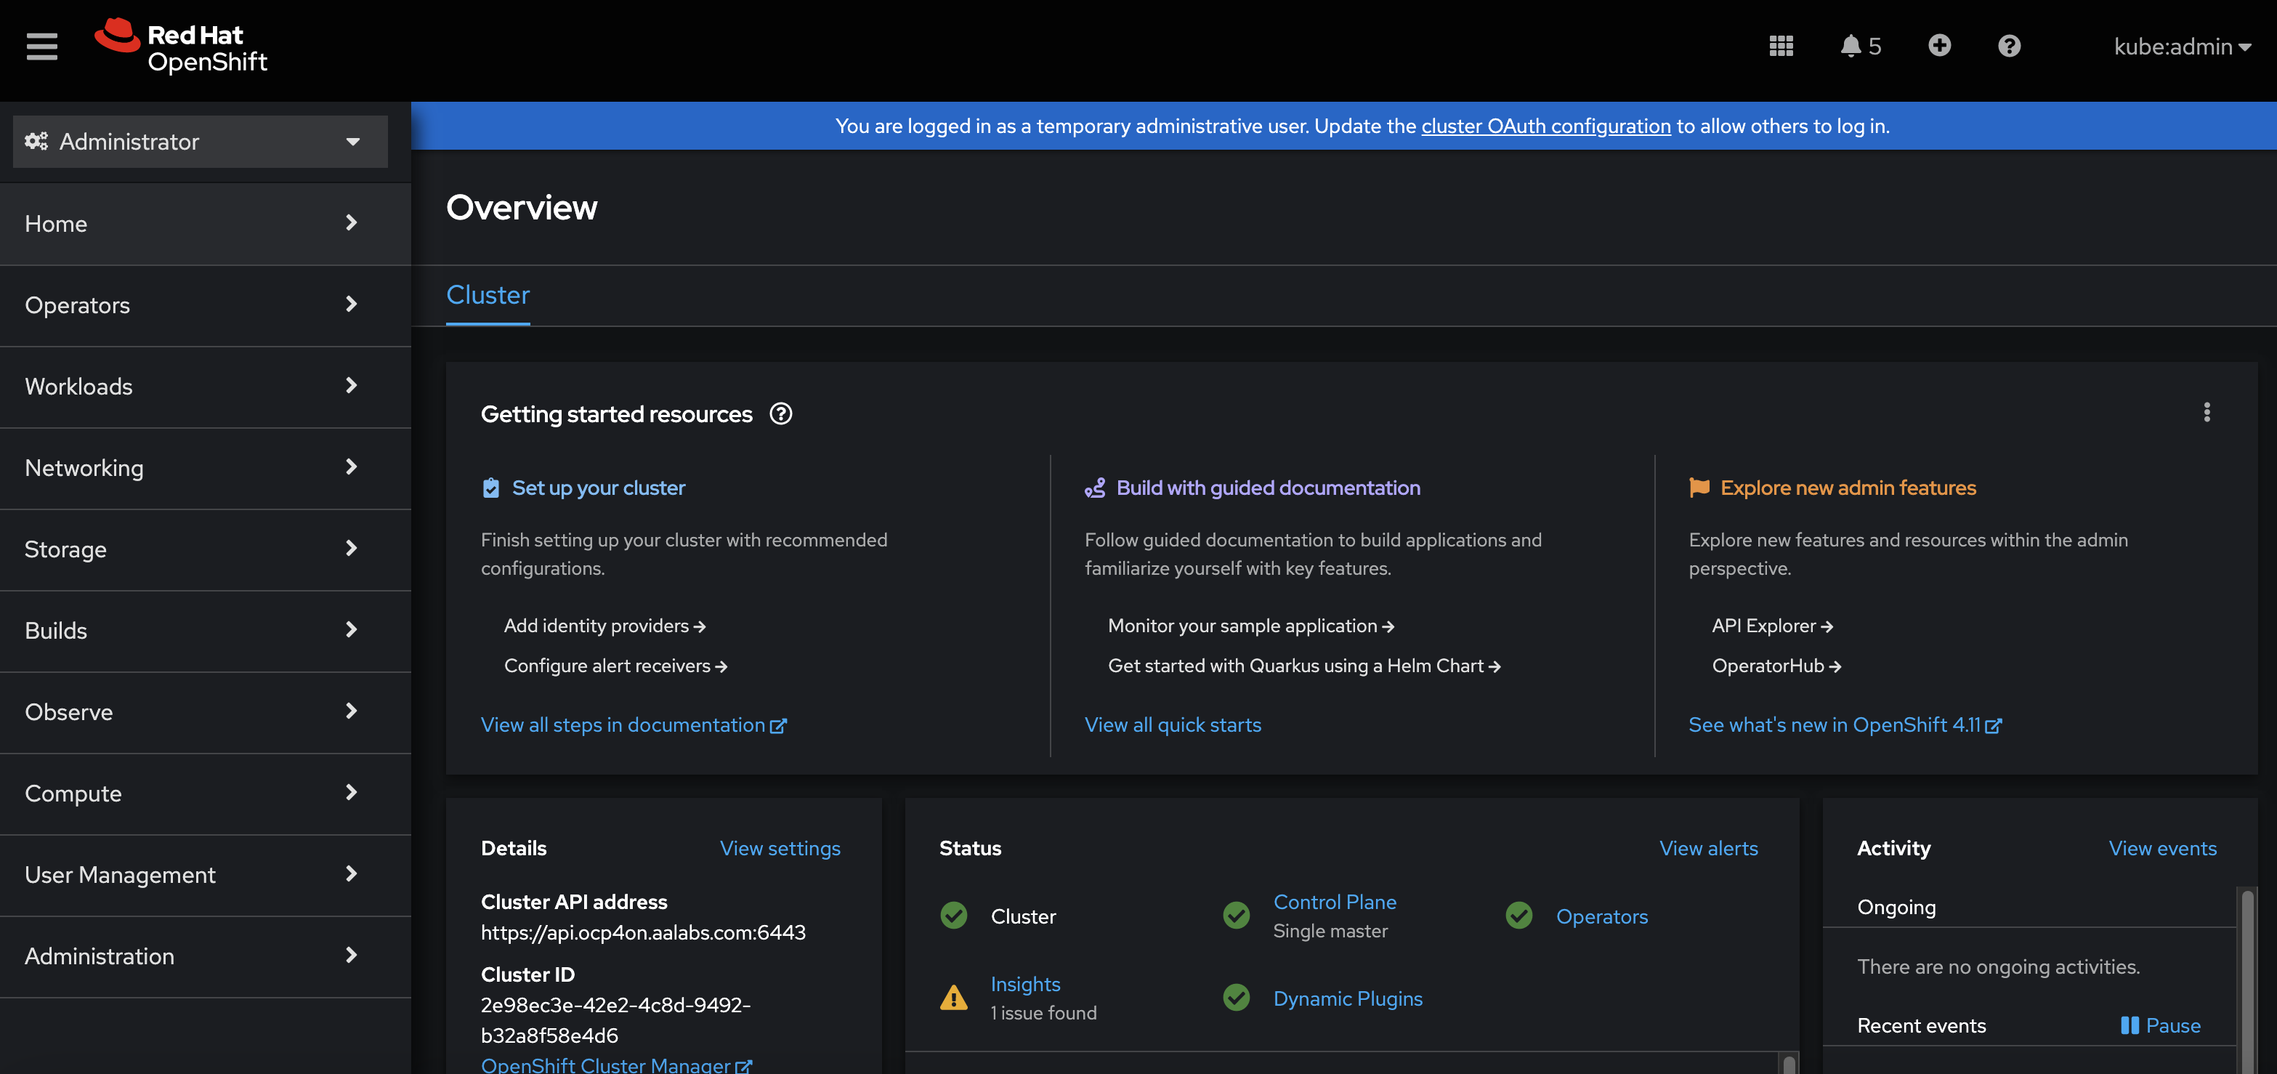This screenshot has height=1074, width=2277.
Task: Click View all quick starts
Action: click(1173, 724)
